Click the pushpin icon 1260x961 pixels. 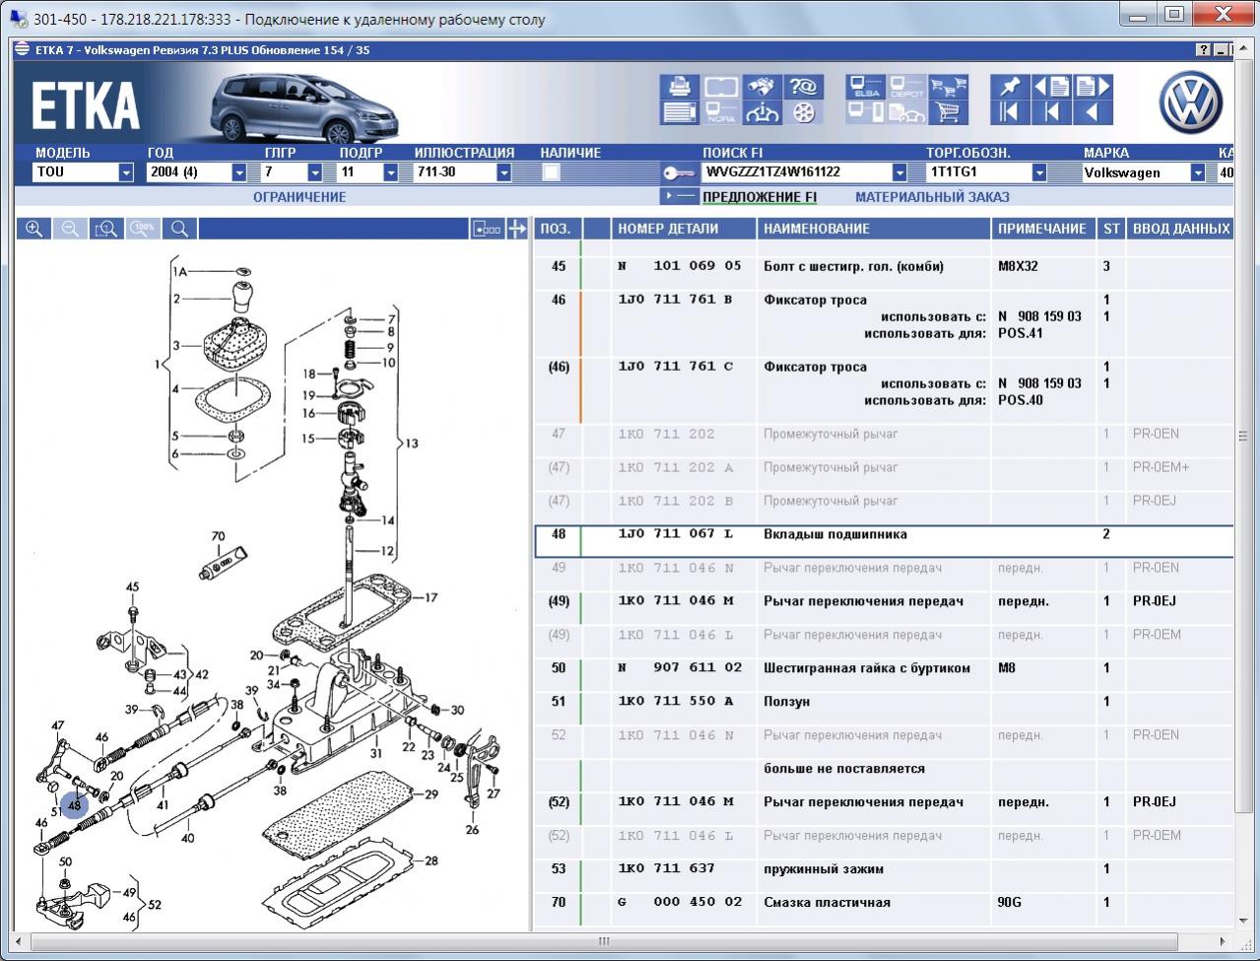[1010, 87]
